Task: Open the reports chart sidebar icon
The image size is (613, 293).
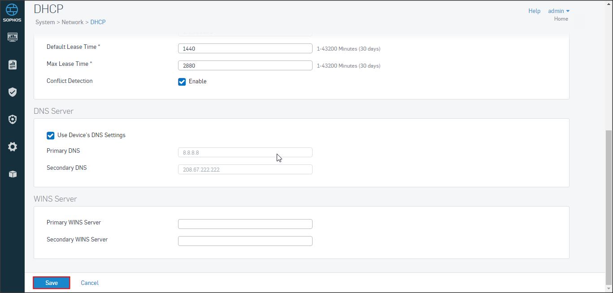Action: [x=13, y=65]
